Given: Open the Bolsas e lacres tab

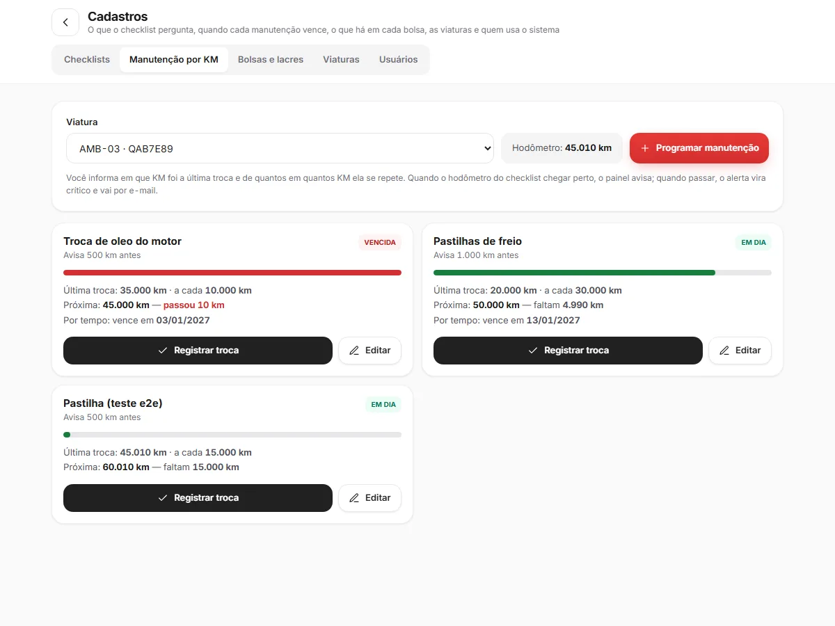Looking at the screenshot, I should click(x=271, y=60).
